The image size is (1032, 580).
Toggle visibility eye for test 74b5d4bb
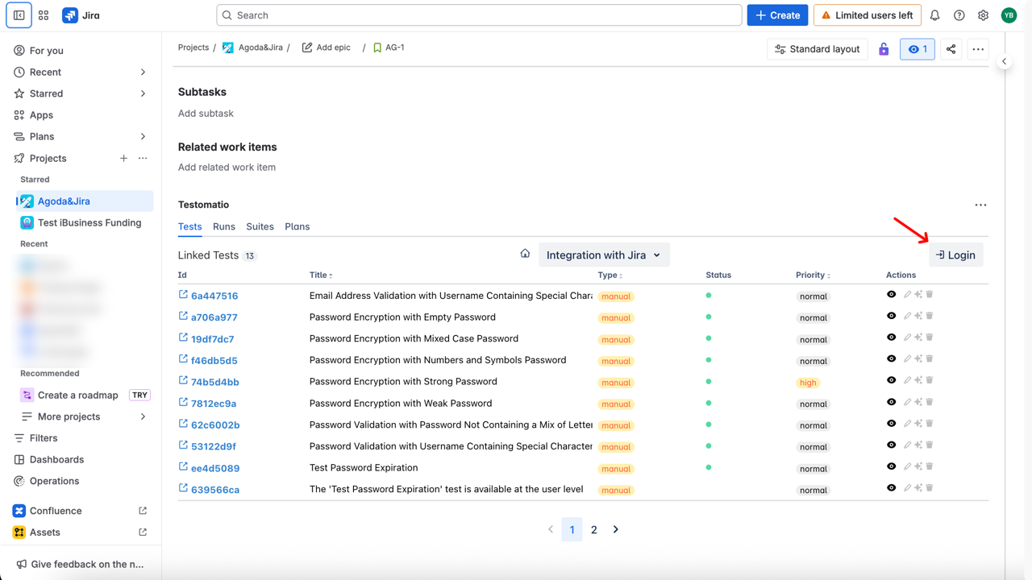click(x=892, y=379)
